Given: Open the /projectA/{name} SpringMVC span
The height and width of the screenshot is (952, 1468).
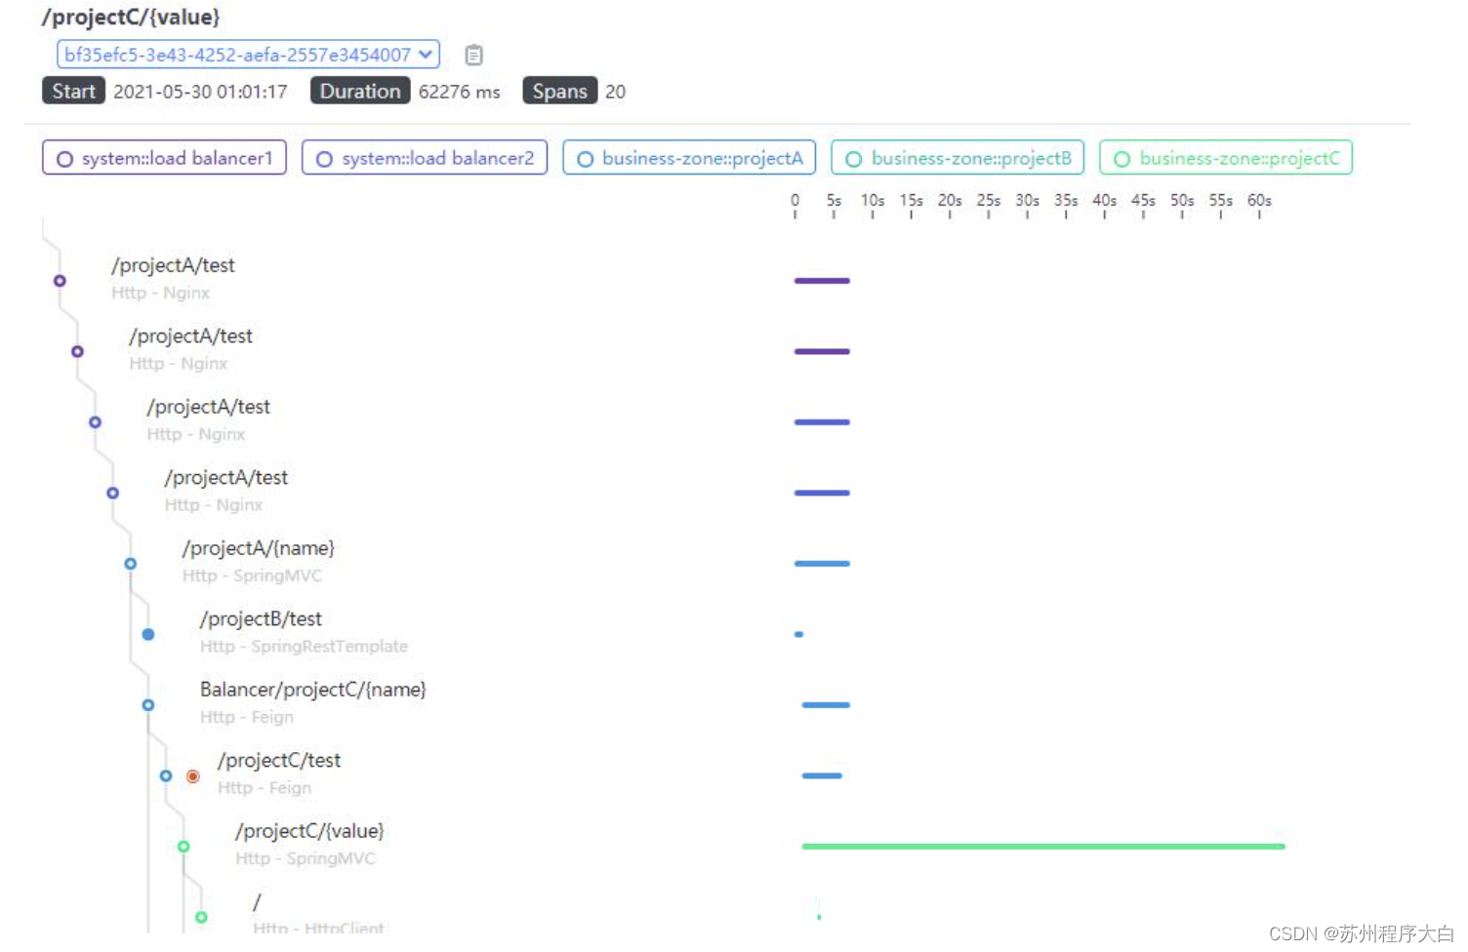Looking at the screenshot, I should [259, 562].
